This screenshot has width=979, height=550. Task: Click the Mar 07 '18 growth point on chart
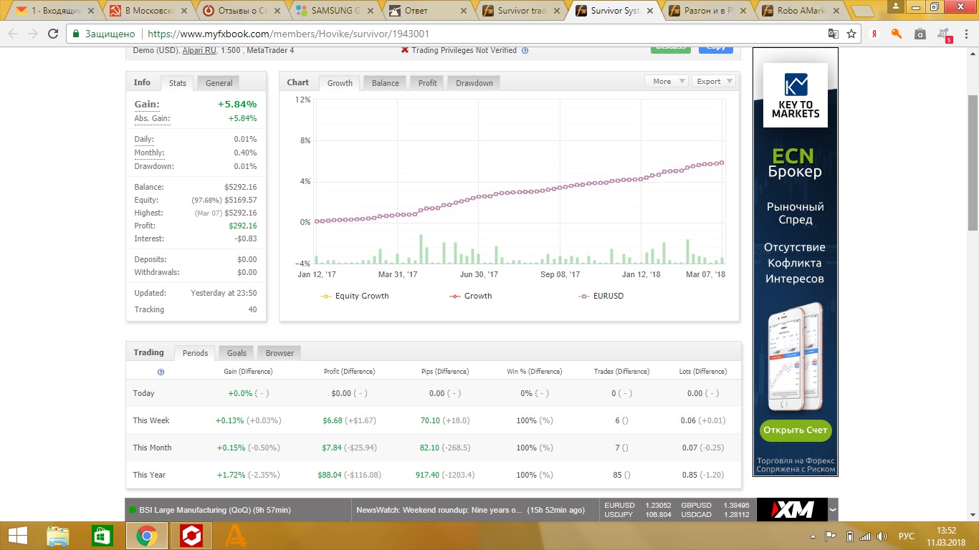click(x=721, y=163)
